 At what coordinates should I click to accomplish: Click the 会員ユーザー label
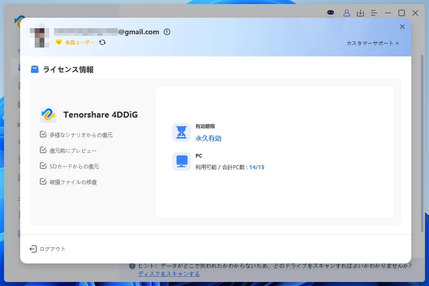click(x=79, y=42)
